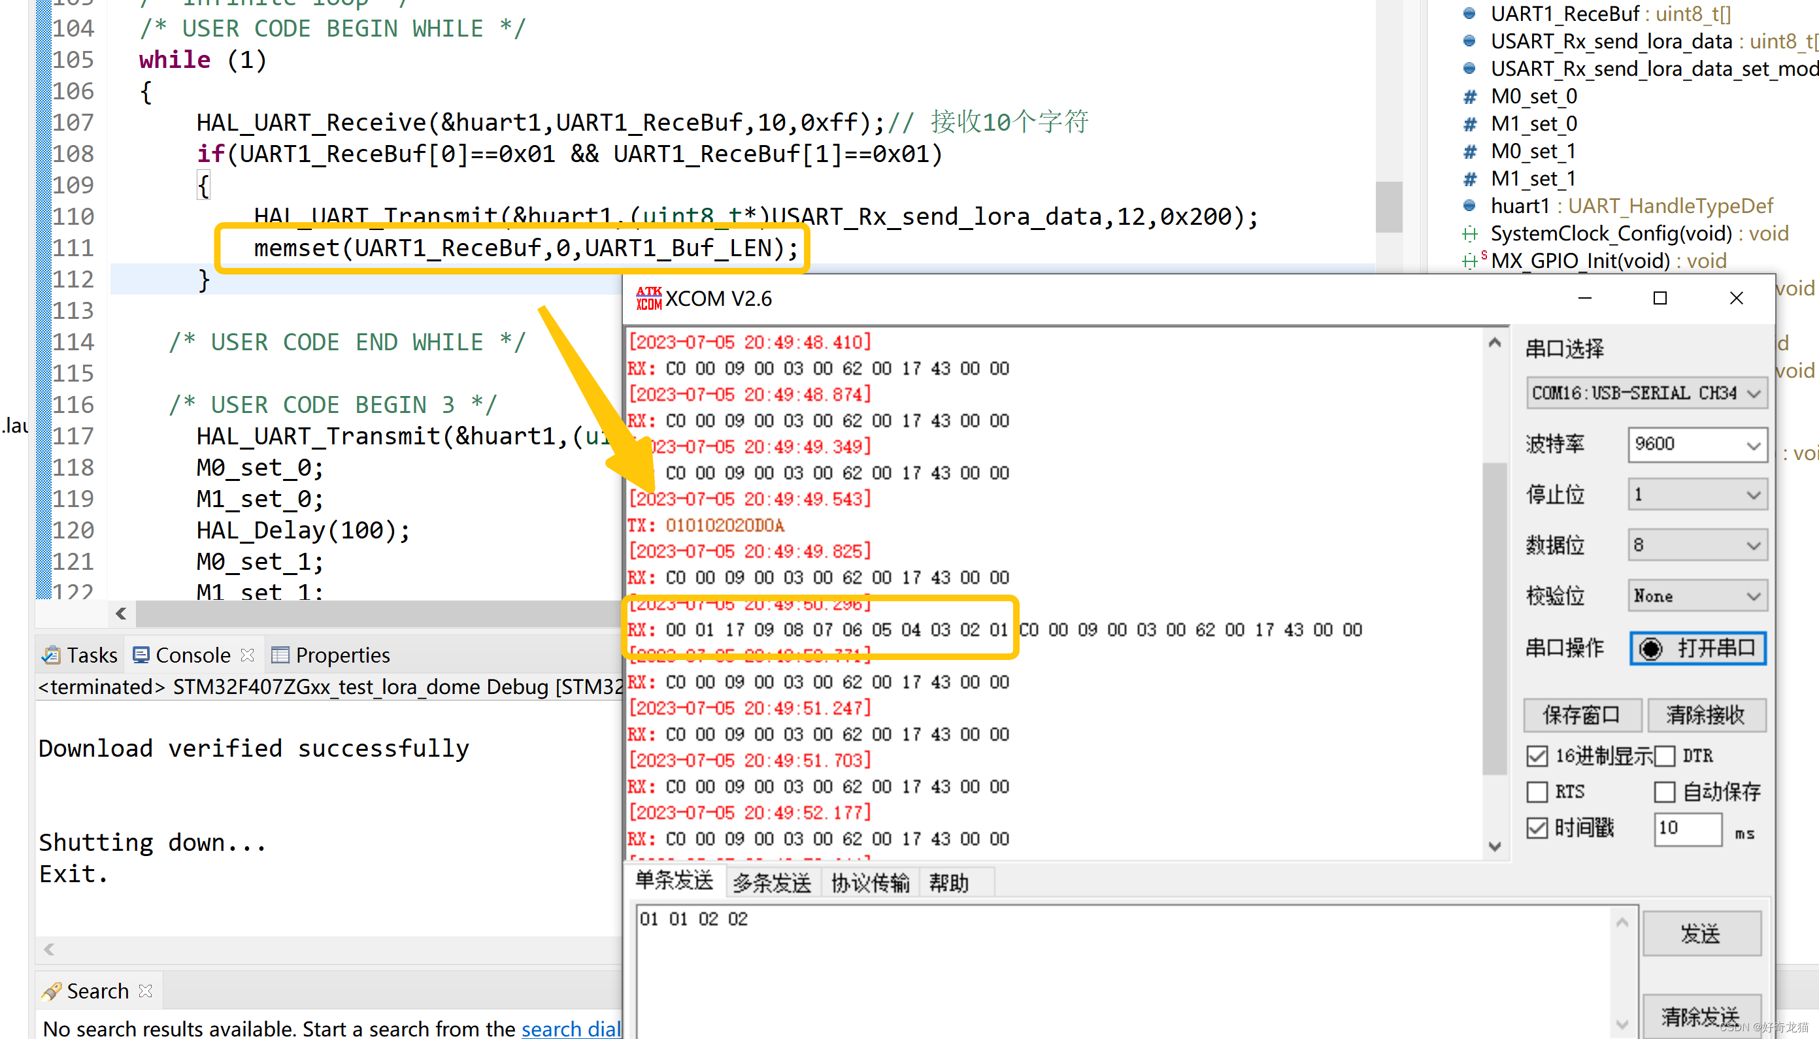
Task: Close the Console tab via its X icon
Action: [x=248, y=654]
